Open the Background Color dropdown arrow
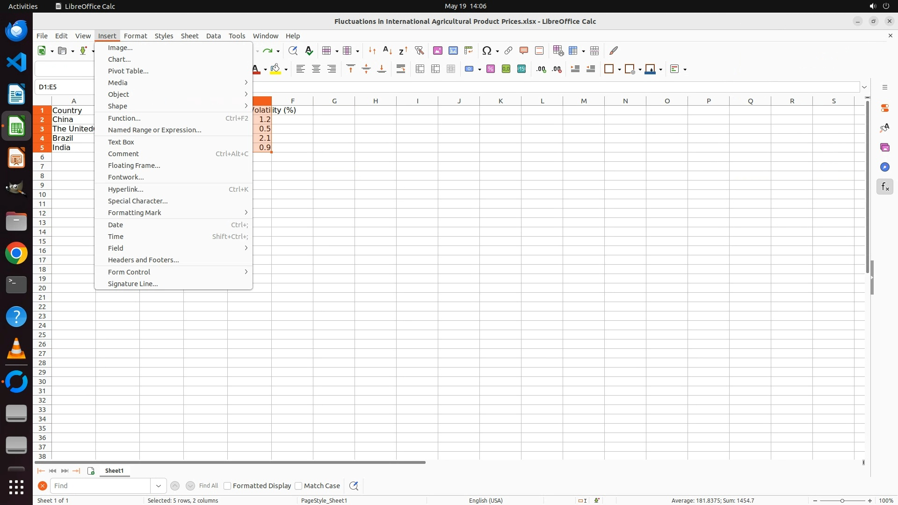Image resolution: width=898 pixels, height=505 pixels. point(286,70)
